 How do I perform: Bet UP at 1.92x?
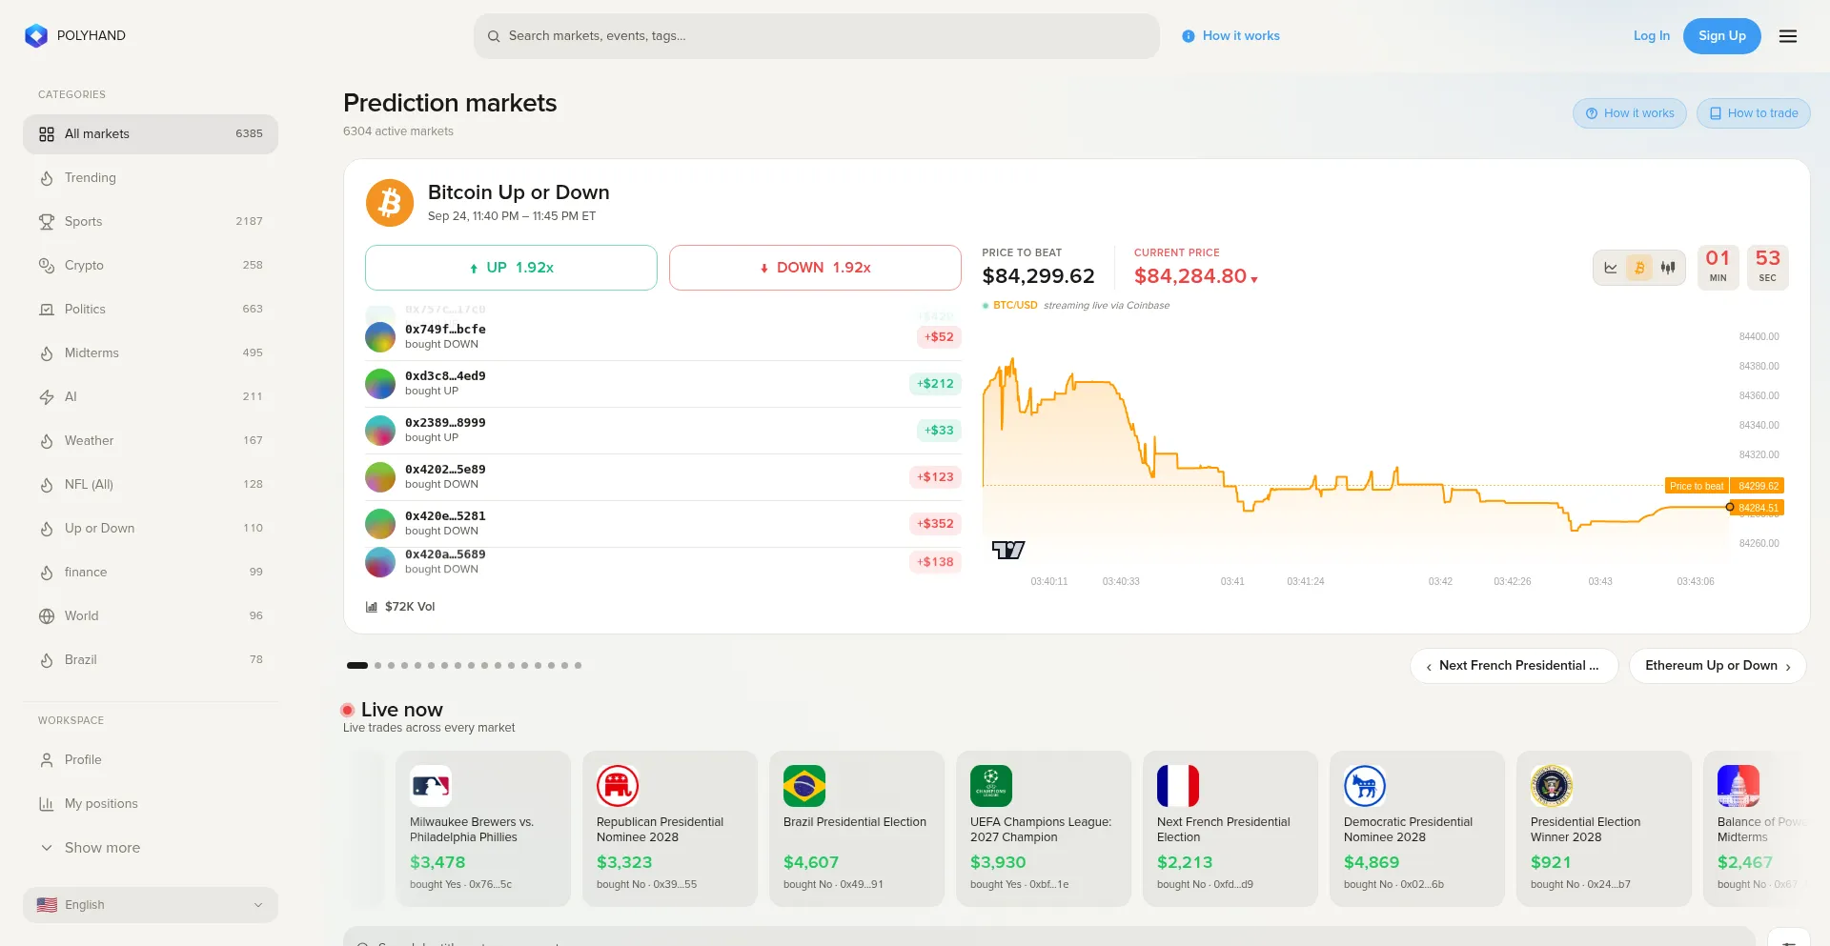click(x=511, y=268)
